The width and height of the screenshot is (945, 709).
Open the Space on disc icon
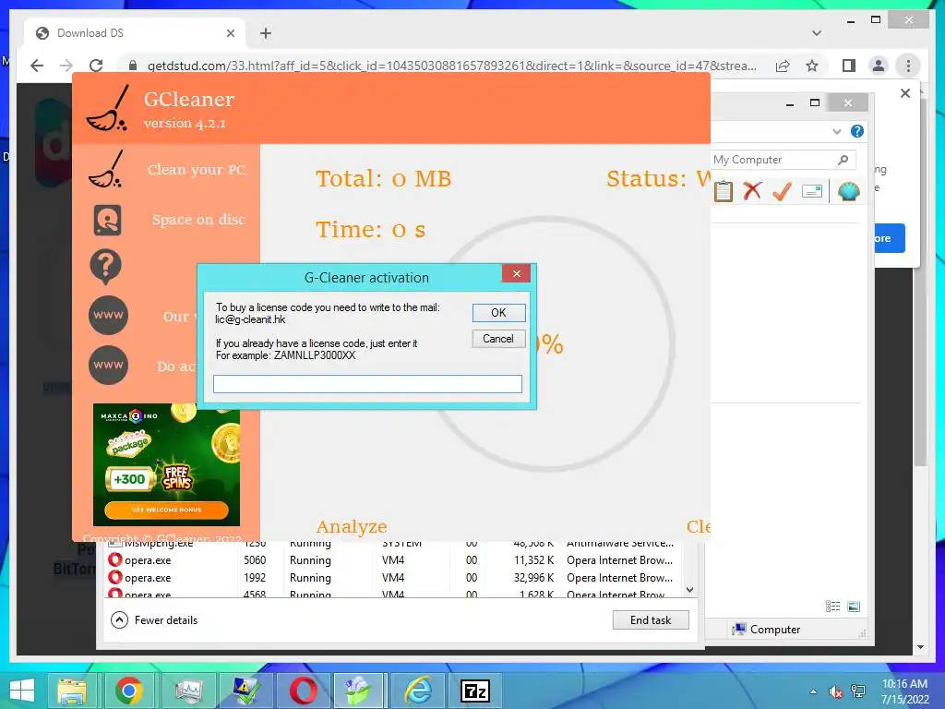click(x=107, y=220)
